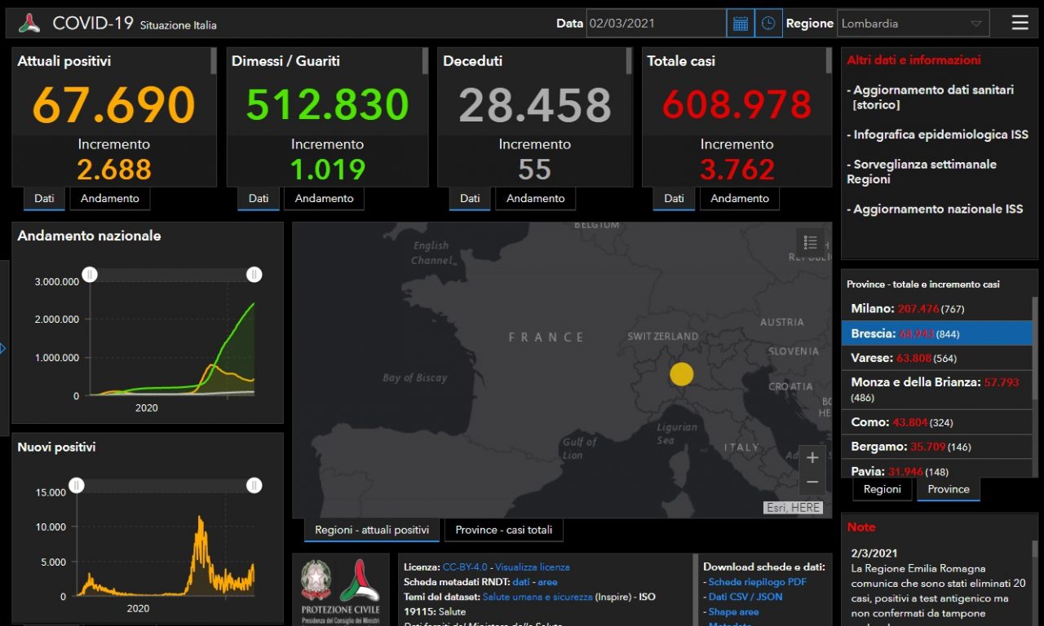Show the Regioni list tab
Image resolution: width=1044 pixels, height=626 pixels.
pos(882,489)
